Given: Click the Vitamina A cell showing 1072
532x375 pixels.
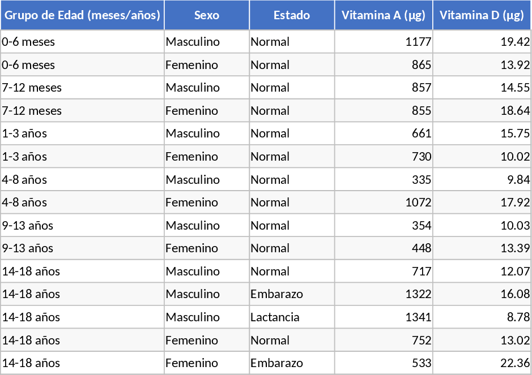Looking at the screenshot, I should coord(384,202).
